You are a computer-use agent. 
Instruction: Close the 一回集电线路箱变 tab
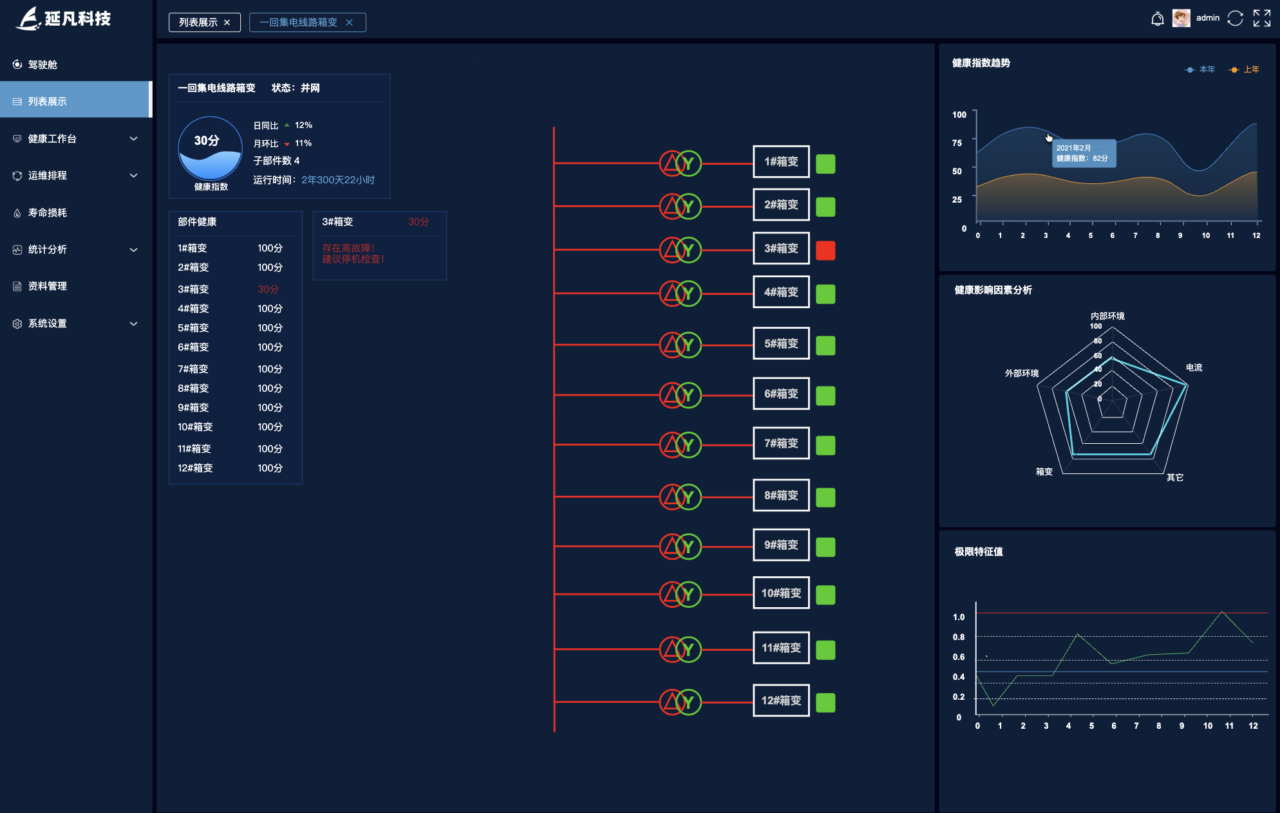[350, 23]
